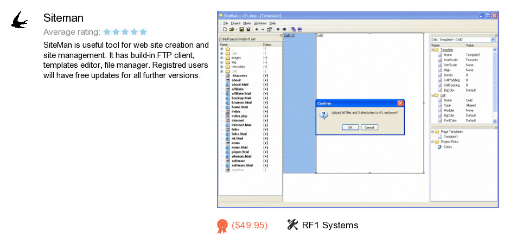The width and height of the screenshot is (510, 250).
Task: Open the dropdown arrow beside the Open icon
Action: click(x=236, y=29)
